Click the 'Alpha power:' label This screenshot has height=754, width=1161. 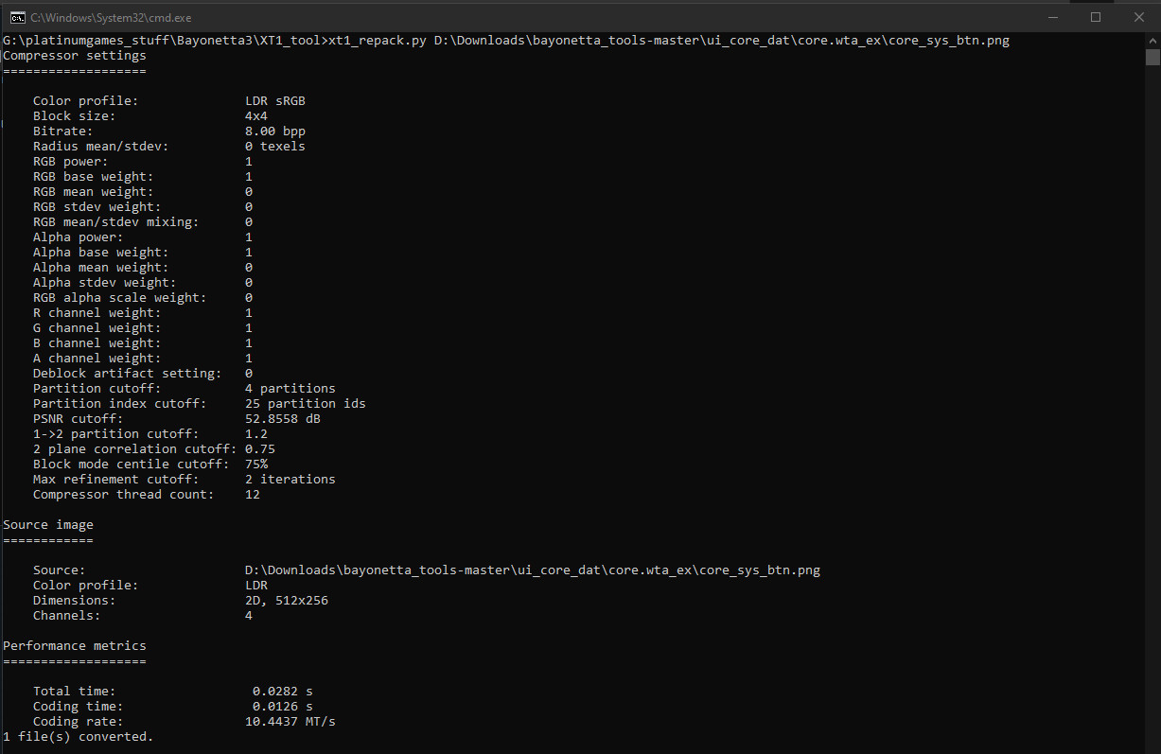coord(79,237)
